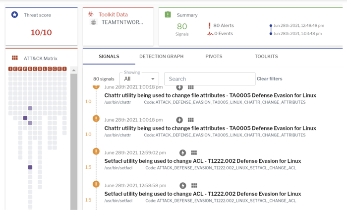Click orange alert icon beside the 12:58:58 pm signal
347x215 pixels.
(96, 184)
